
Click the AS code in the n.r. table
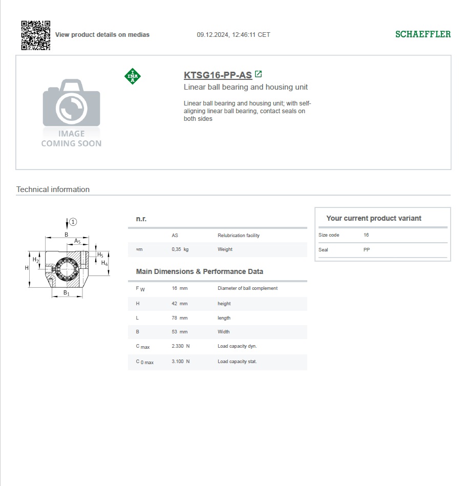click(x=175, y=236)
